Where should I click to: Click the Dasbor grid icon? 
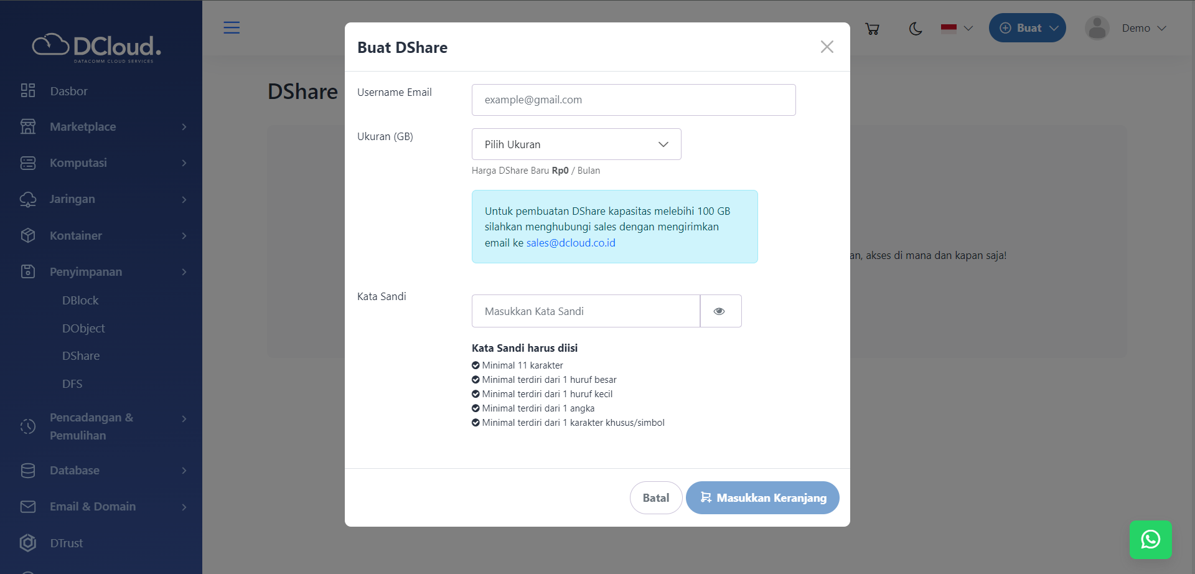tap(28, 91)
